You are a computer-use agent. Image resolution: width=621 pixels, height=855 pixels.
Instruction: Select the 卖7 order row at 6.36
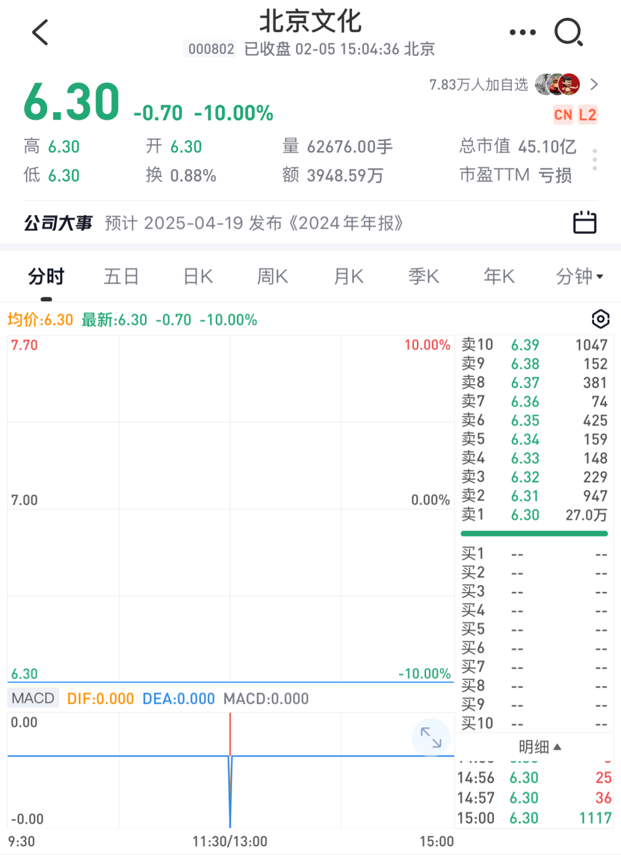[534, 401]
